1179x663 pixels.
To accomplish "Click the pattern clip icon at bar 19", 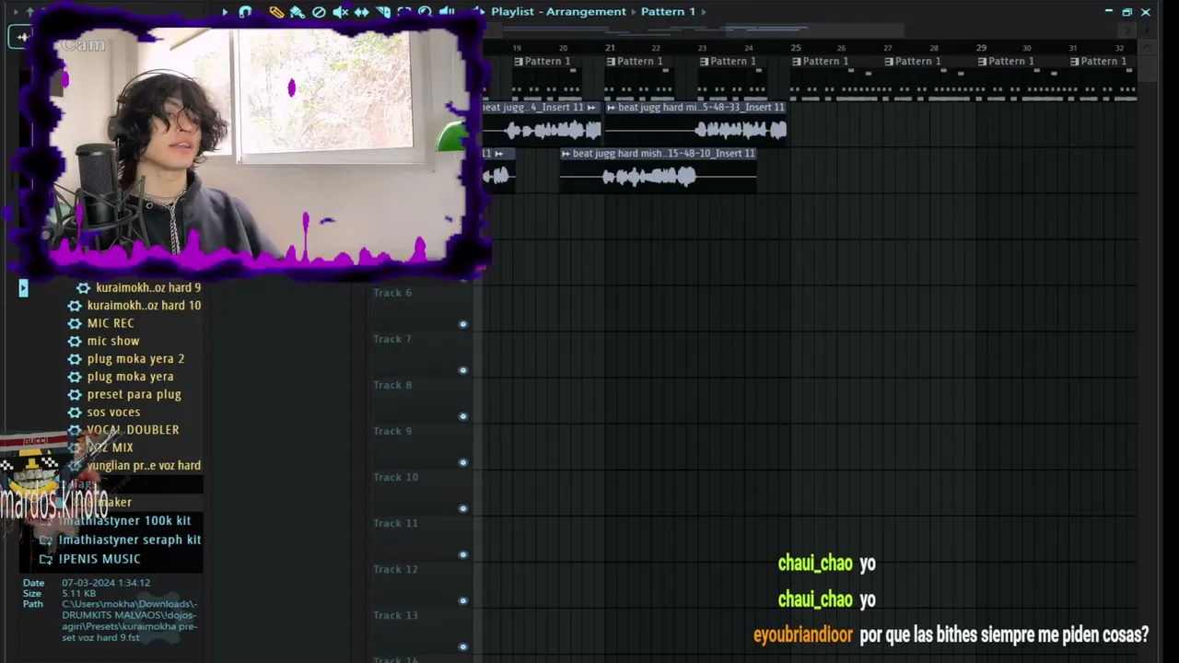I will point(519,62).
